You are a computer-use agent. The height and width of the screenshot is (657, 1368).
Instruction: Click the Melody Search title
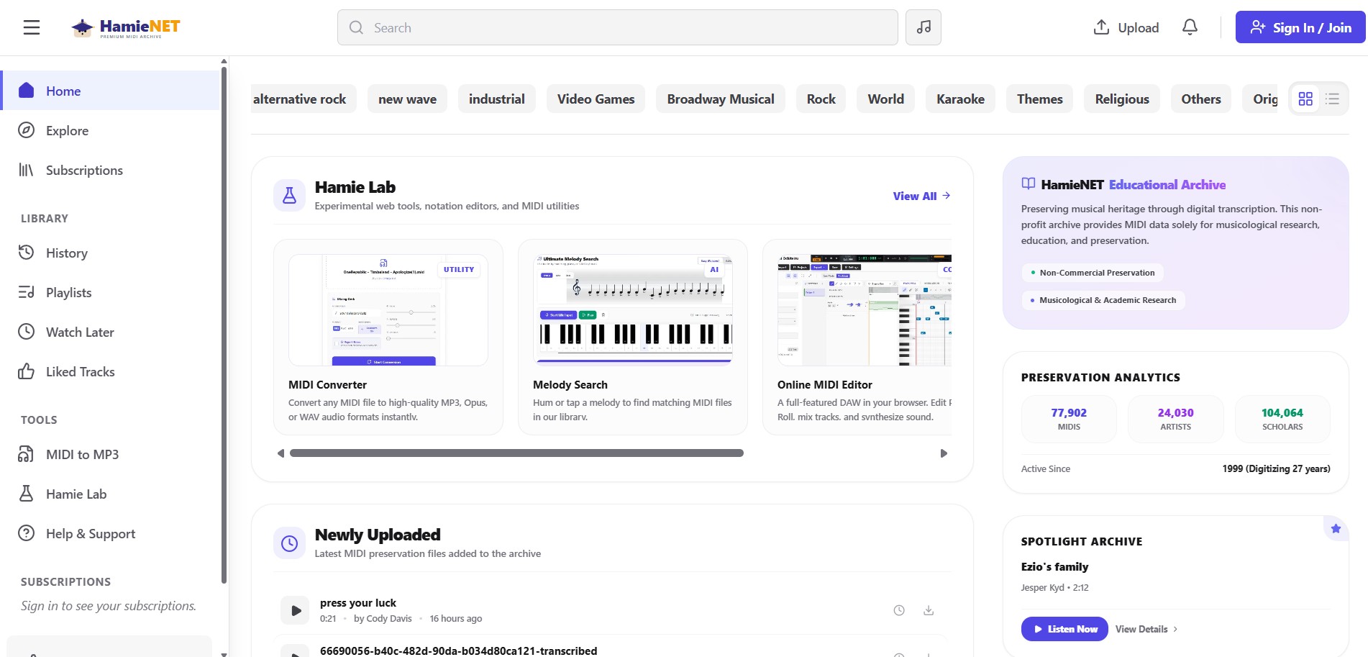point(570,385)
